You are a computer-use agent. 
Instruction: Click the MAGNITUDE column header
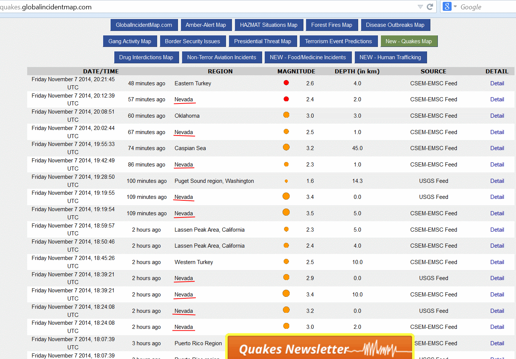(x=296, y=72)
